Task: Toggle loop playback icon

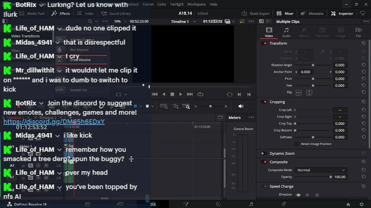Action: 200,94
